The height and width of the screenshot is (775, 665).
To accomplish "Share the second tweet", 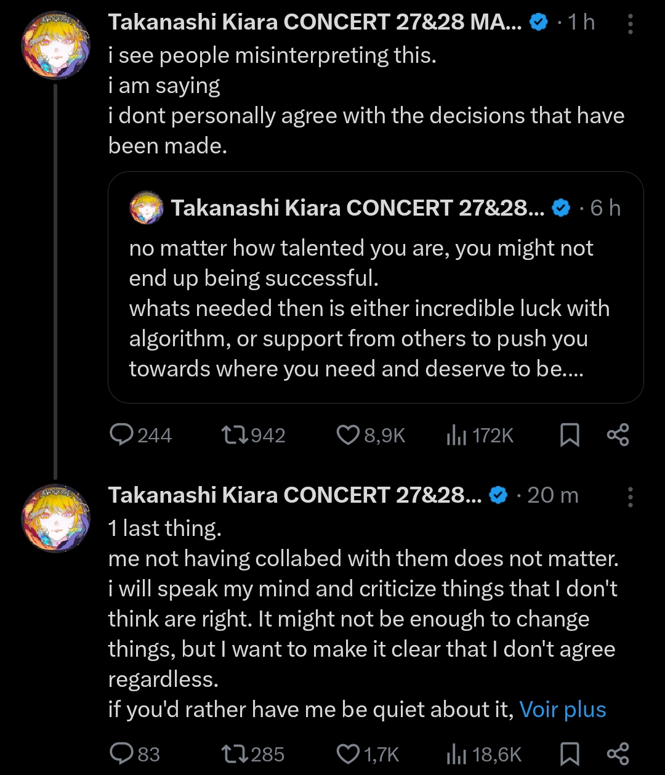I will coord(618,753).
